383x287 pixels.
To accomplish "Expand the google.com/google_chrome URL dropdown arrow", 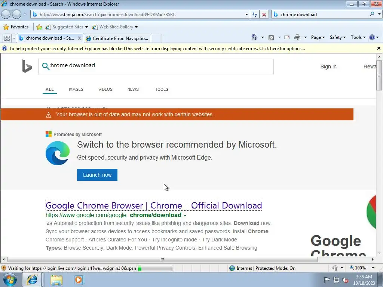I will (185, 216).
